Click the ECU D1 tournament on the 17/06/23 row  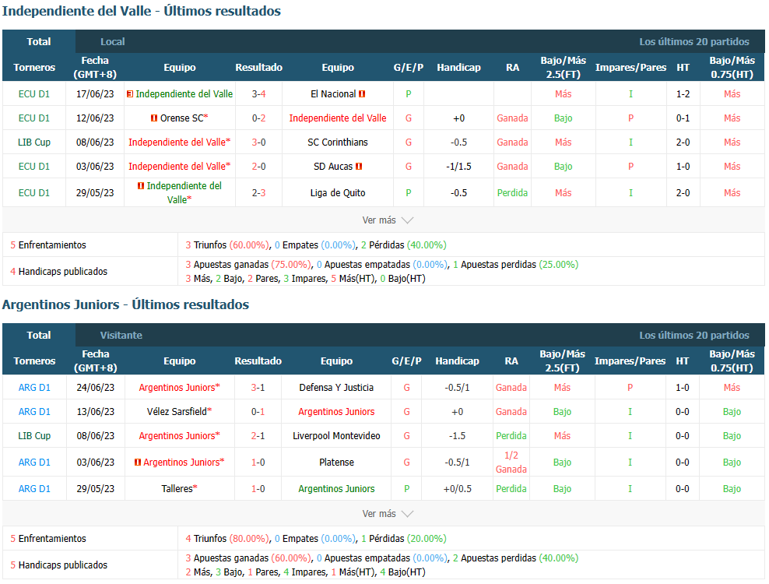coord(33,93)
